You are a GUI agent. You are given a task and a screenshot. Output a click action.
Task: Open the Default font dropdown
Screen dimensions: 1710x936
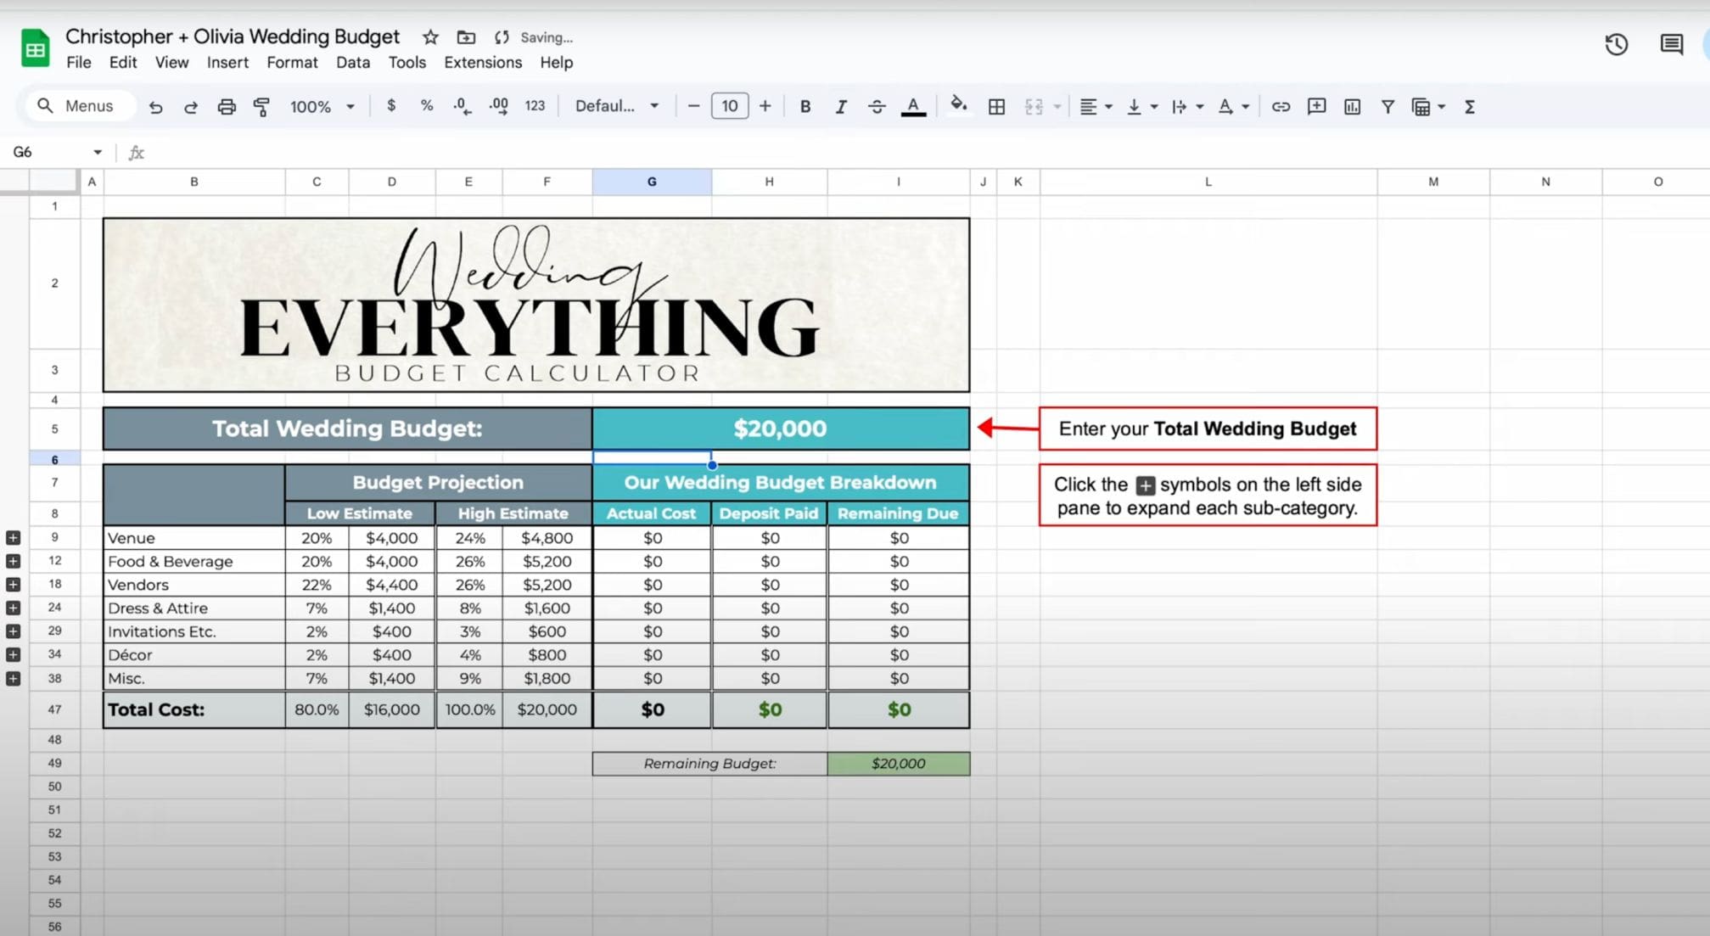point(617,106)
